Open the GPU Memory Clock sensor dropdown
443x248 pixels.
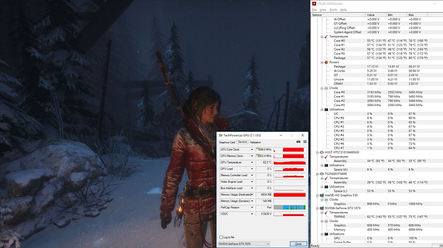coord(252,156)
